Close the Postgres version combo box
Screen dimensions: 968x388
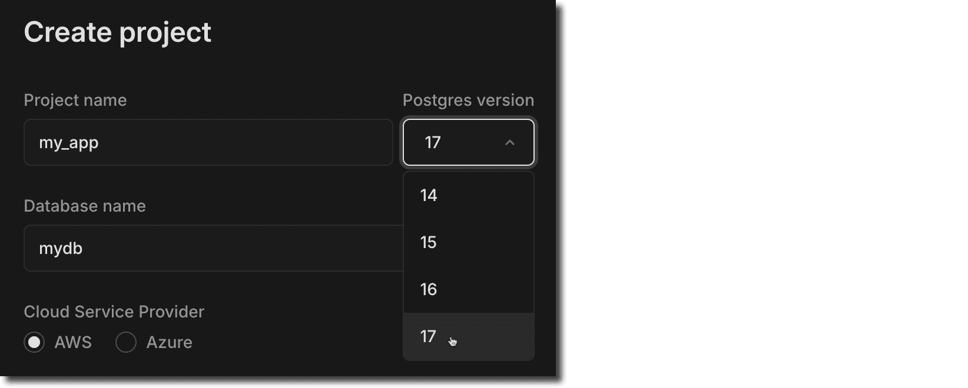(x=468, y=142)
